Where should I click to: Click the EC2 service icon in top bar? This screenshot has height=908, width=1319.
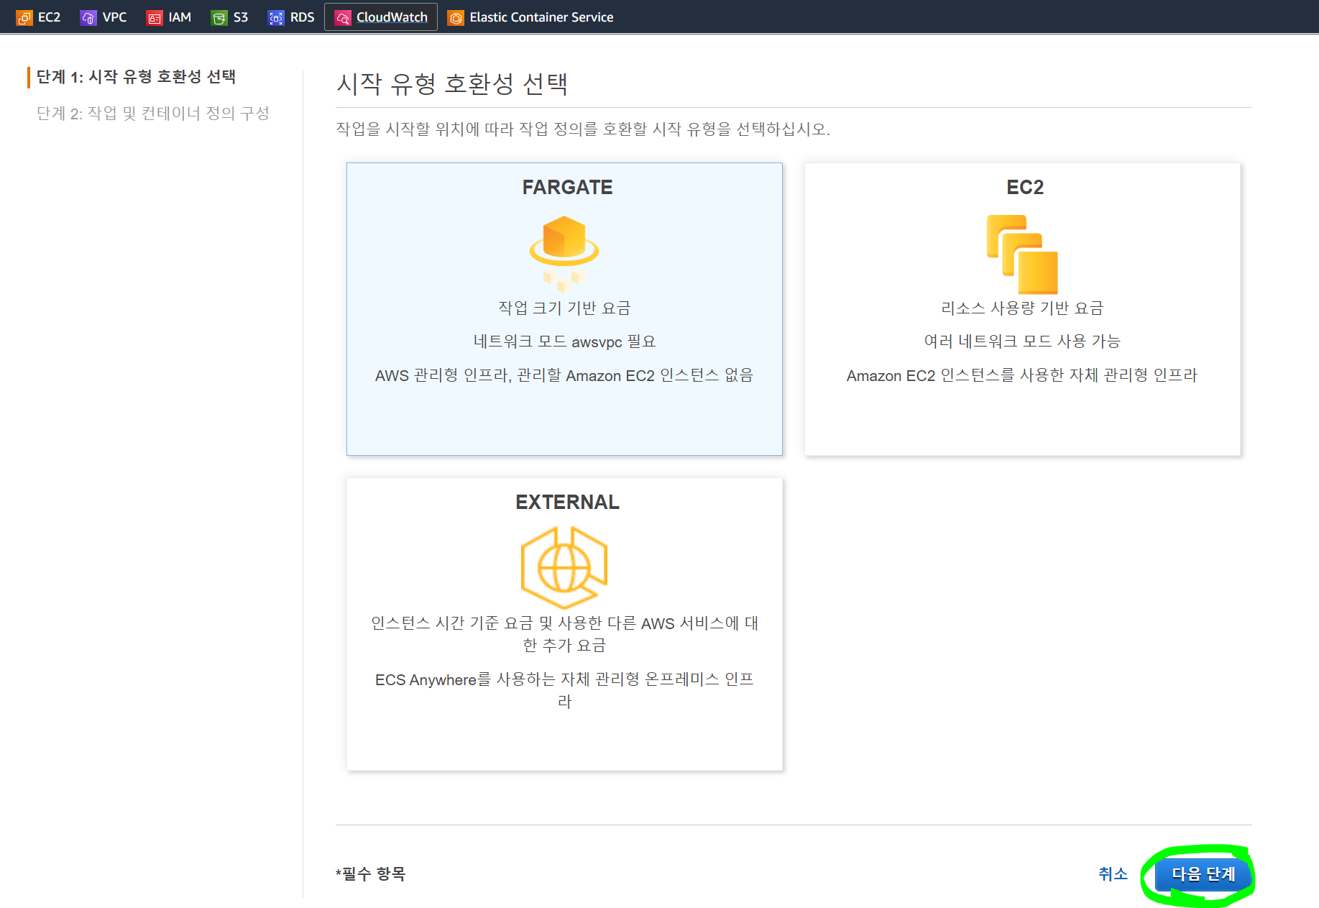click(x=24, y=17)
